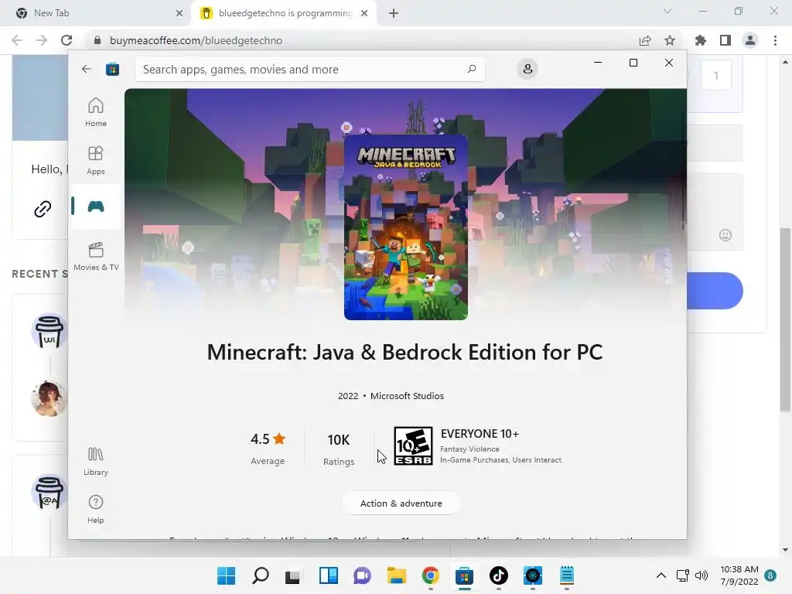Open Chat app on taskbar
Image resolution: width=792 pixels, height=594 pixels.
point(362,575)
